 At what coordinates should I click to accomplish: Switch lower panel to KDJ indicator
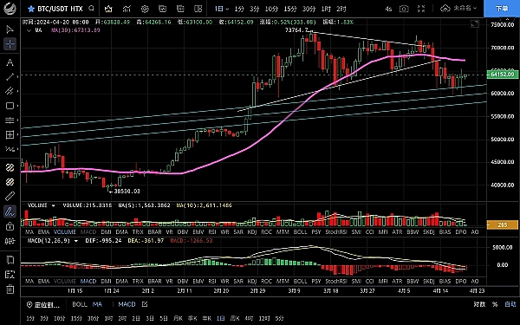point(252,281)
